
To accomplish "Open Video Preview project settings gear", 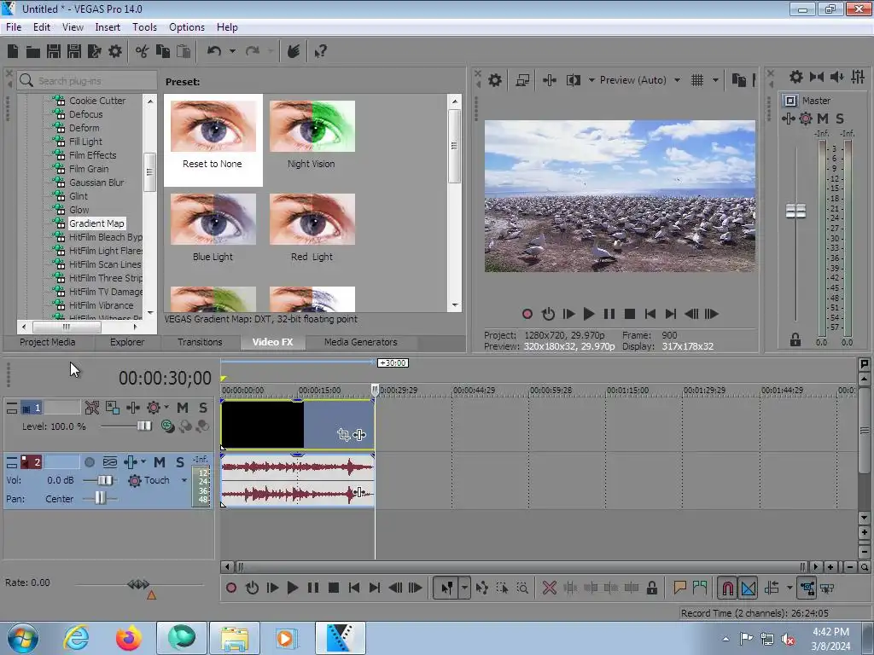I will coord(494,80).
